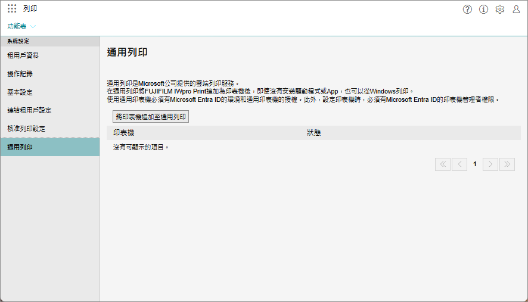Click the 印表機 column header
Image resolution: width=528 pixels, height=302 pixels.
tap(124, 133)
